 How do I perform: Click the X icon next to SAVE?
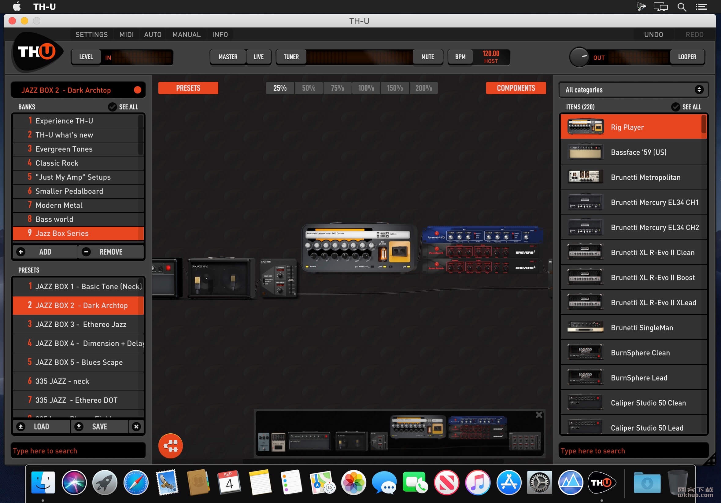pos(136,426)
